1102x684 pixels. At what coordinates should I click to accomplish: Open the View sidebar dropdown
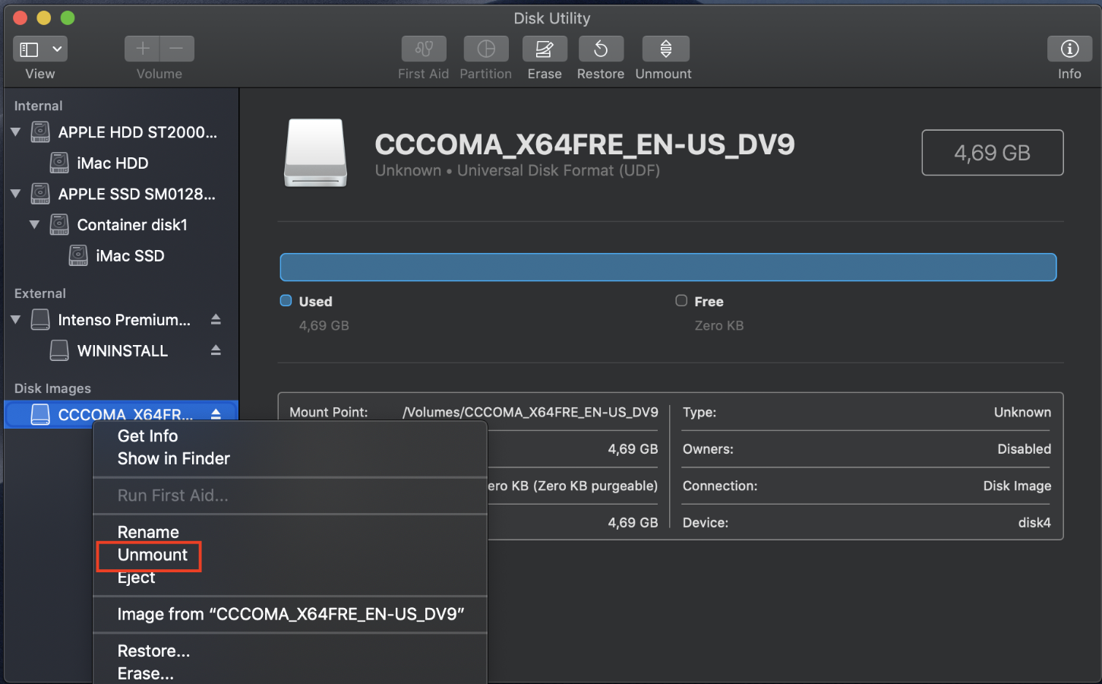coord(40,49)
